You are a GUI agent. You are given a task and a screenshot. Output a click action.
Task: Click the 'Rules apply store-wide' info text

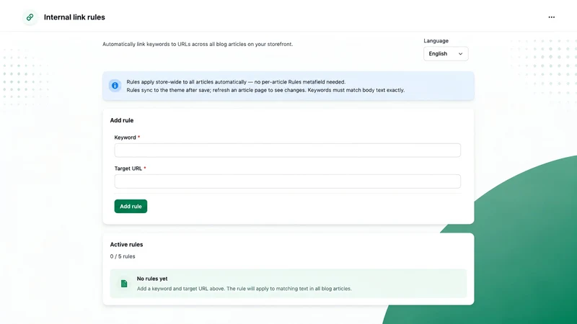pyautogui.click(x=236, y=82)
